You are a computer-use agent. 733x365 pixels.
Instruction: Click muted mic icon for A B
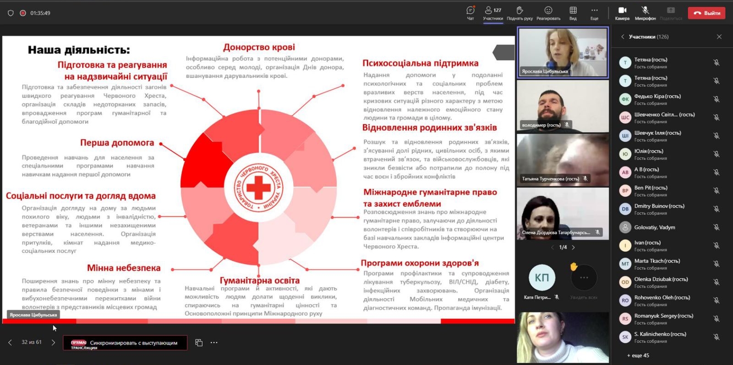pyautogui.click(x=717, y=172)
